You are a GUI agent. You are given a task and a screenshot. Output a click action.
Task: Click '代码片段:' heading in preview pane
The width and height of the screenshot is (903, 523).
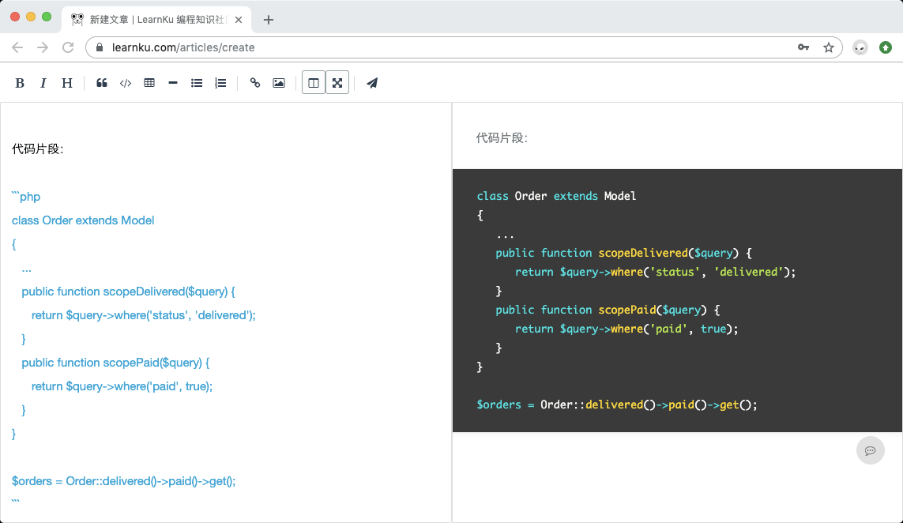502,137
